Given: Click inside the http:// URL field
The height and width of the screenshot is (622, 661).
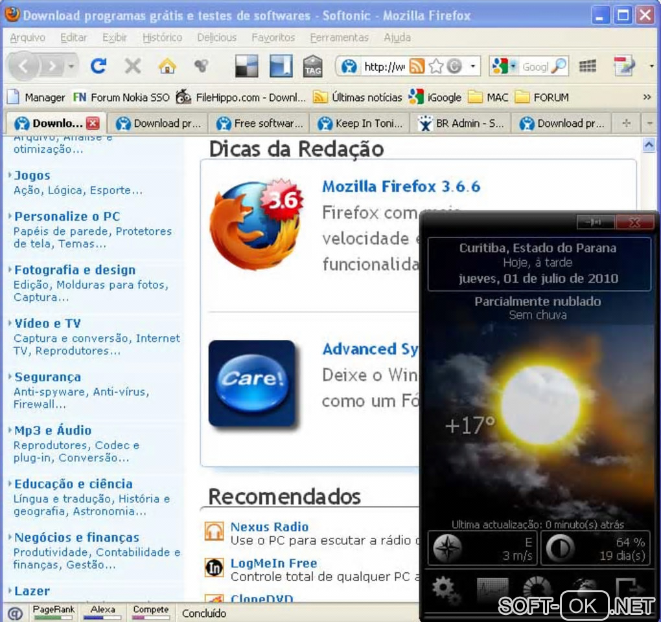Looking at the screenshot, I should (384, 67).
